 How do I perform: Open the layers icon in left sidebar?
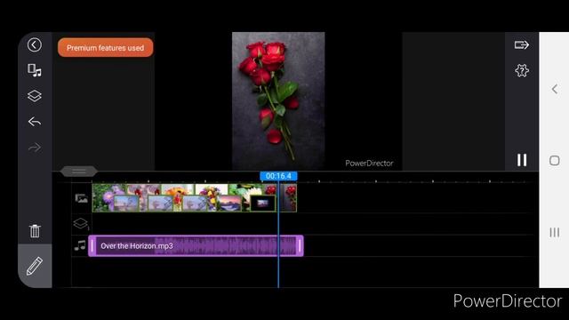(x=35, y=96)
